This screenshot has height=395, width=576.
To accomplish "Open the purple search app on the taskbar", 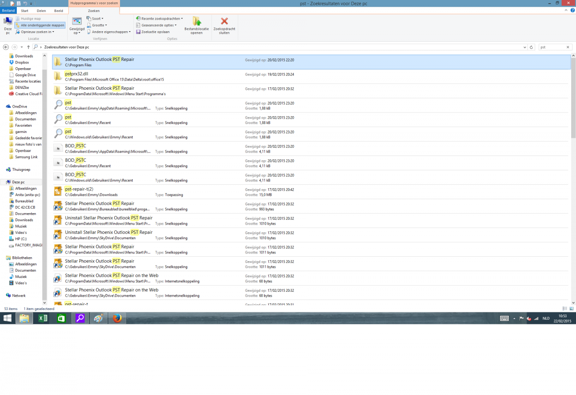I will coord(80,318).
